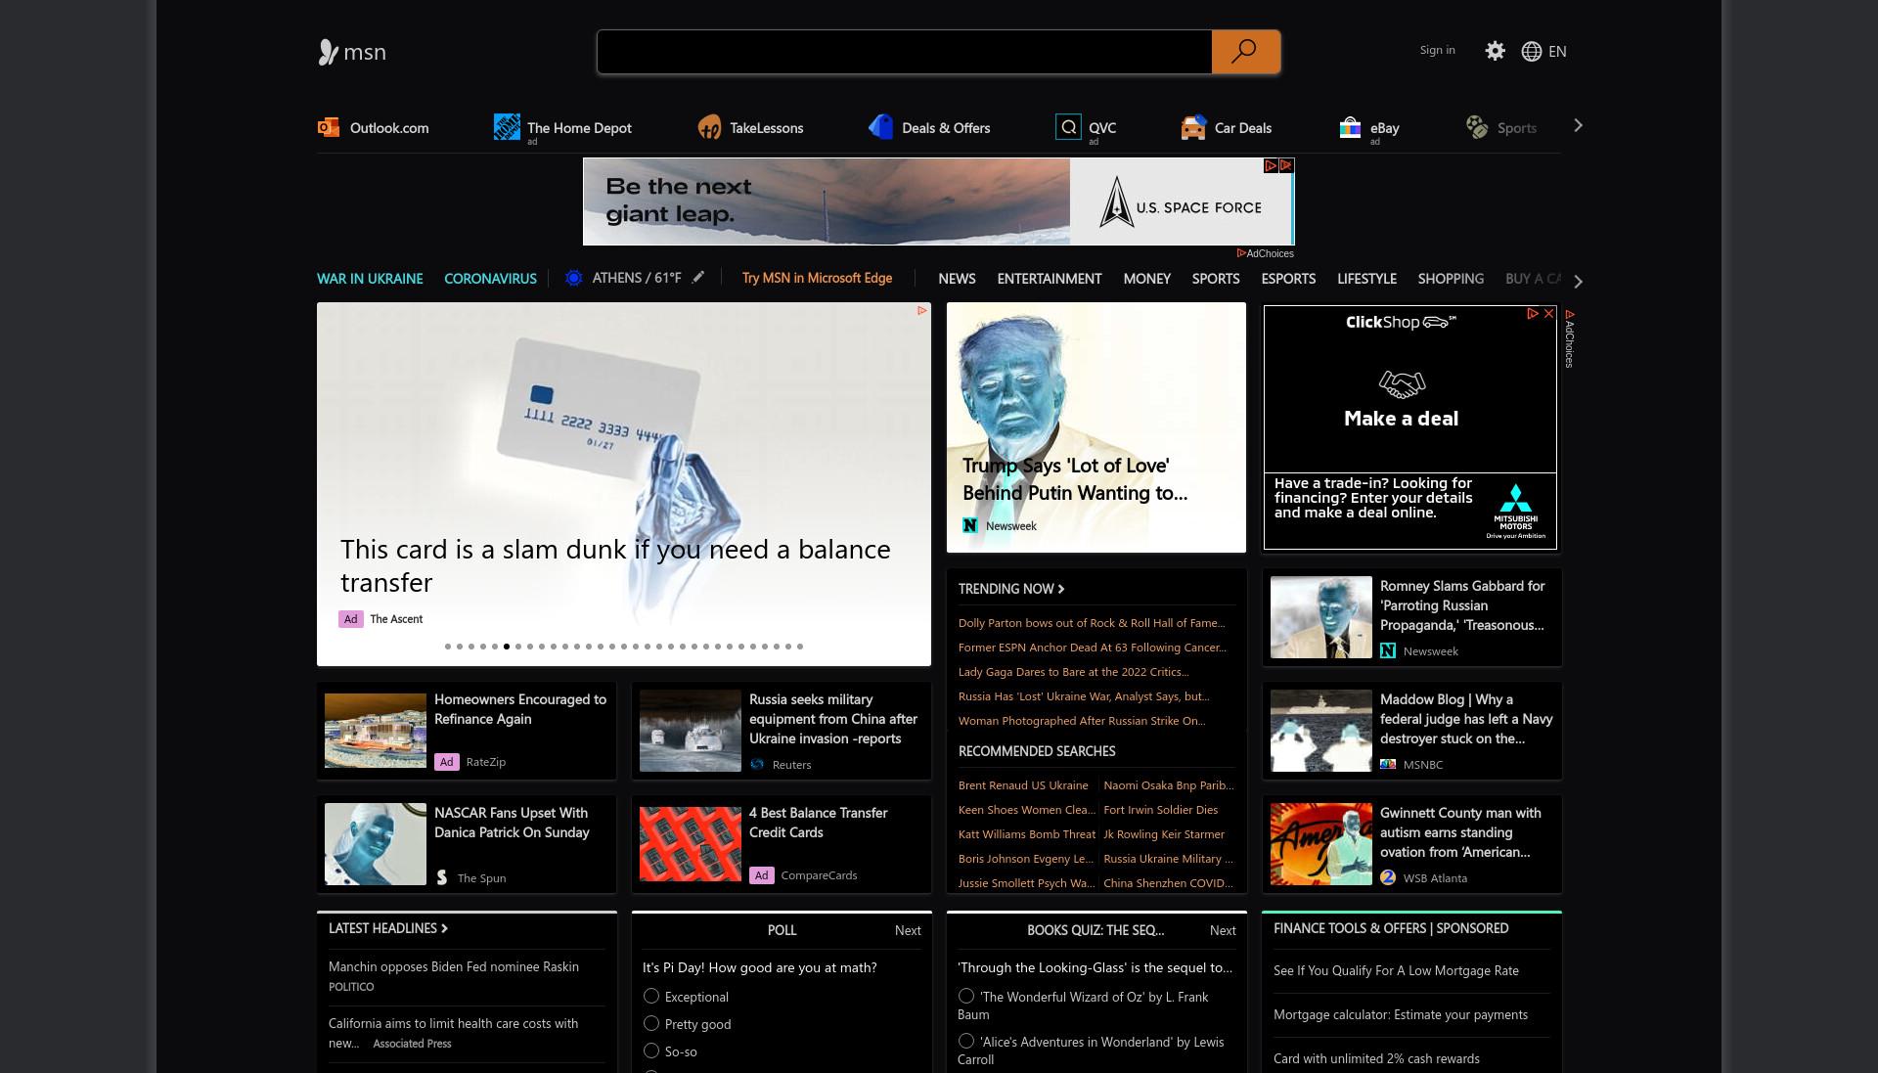1878x1073 pixels.
Task: Open Brent Renaud US Ukraine recommended search
Action: pyautogui.click(x=1023, y=785)
